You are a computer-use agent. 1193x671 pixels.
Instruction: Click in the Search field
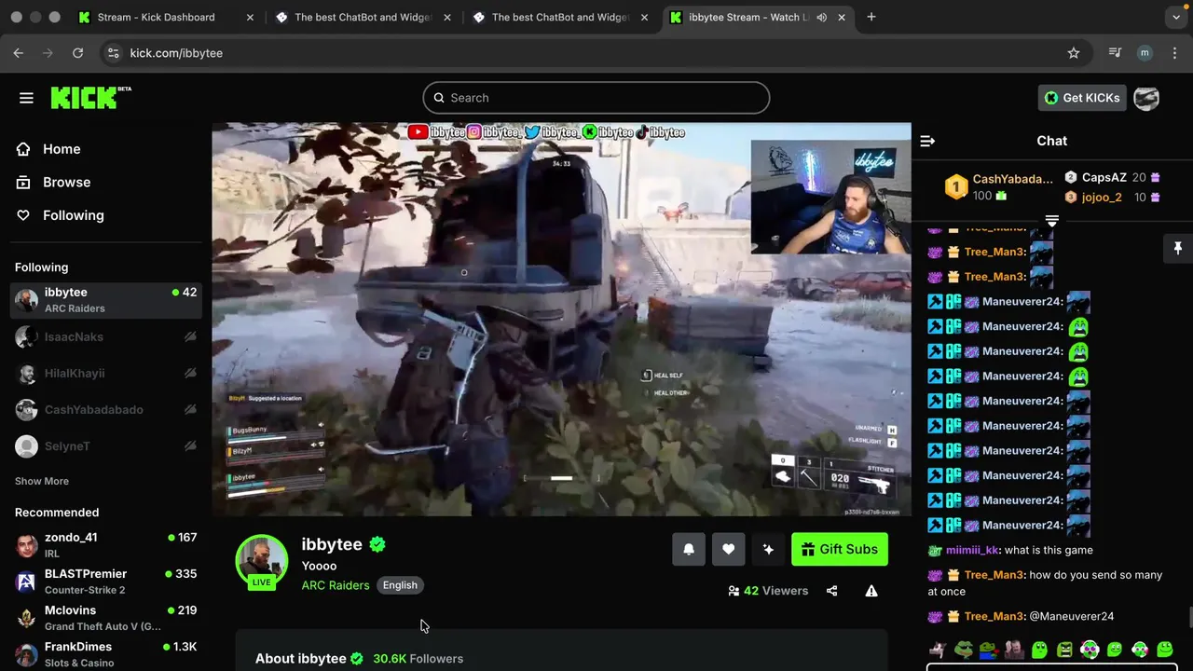tap(596, 98)
